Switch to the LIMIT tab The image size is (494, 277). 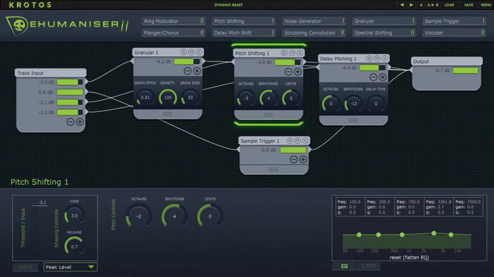tap(369, 266)
